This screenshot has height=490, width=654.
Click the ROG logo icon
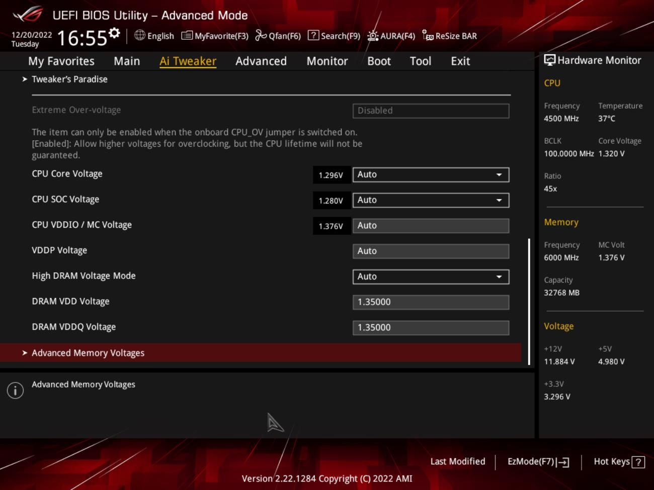point(28,15)
